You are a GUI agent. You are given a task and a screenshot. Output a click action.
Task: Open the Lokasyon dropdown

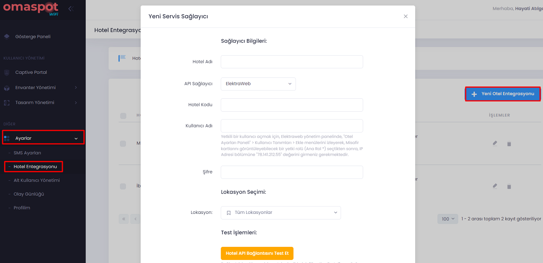click(x=281, y=213)
